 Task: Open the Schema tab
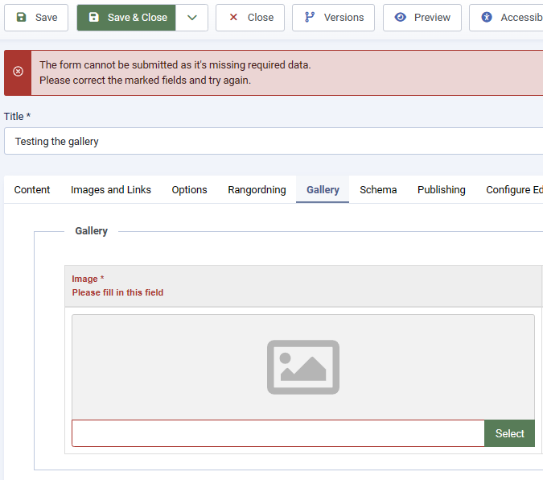(378, 190)
